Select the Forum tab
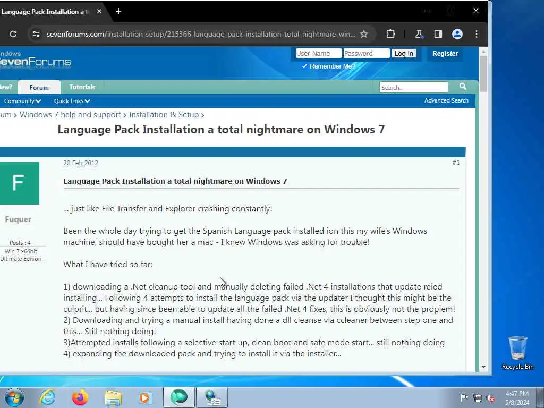The height and width of the screenshot is (408, 544). coord(39,88)
